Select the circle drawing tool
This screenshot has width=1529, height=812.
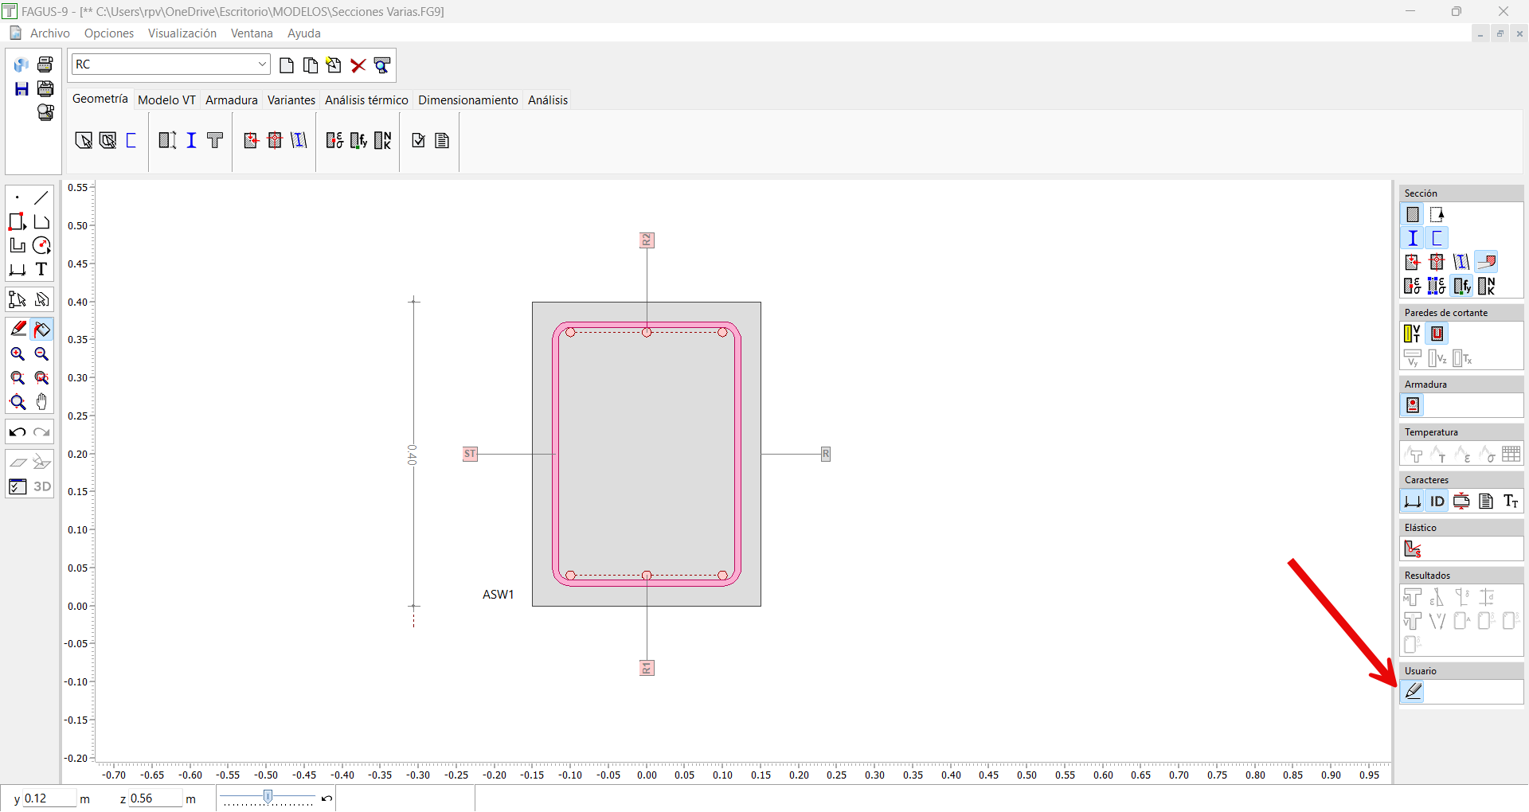click(41, 246)
